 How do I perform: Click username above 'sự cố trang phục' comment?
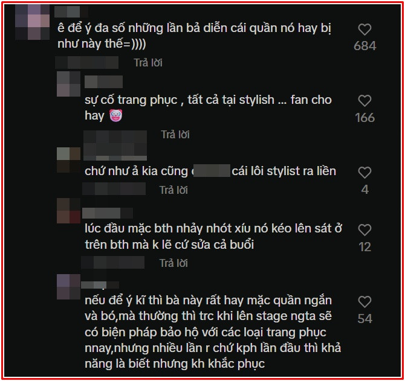click(103, 82)
